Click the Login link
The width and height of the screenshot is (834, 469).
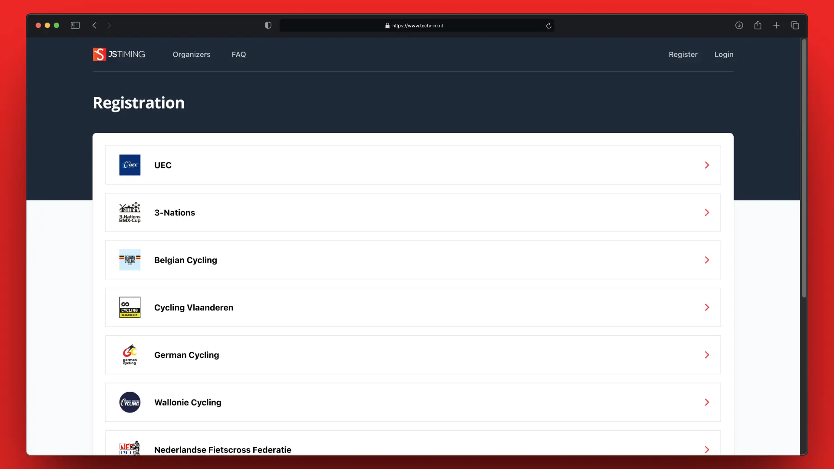point(724,54)
